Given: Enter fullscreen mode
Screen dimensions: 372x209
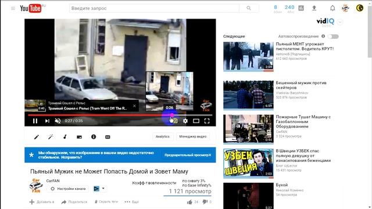Looking at the screenshot, I should point(207,121).
